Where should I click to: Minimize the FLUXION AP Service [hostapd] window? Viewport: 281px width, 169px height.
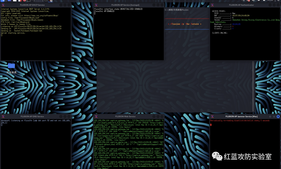tap(154, 5)
